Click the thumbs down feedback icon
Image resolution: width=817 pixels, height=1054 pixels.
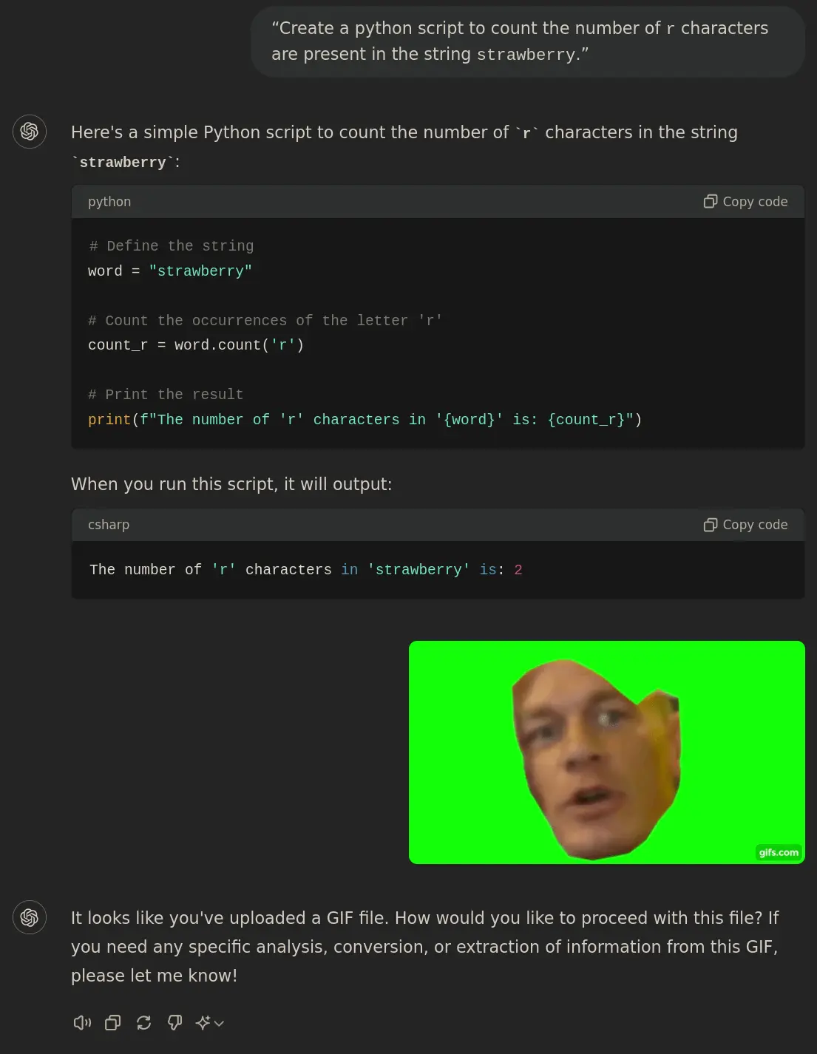point(175,1022)
